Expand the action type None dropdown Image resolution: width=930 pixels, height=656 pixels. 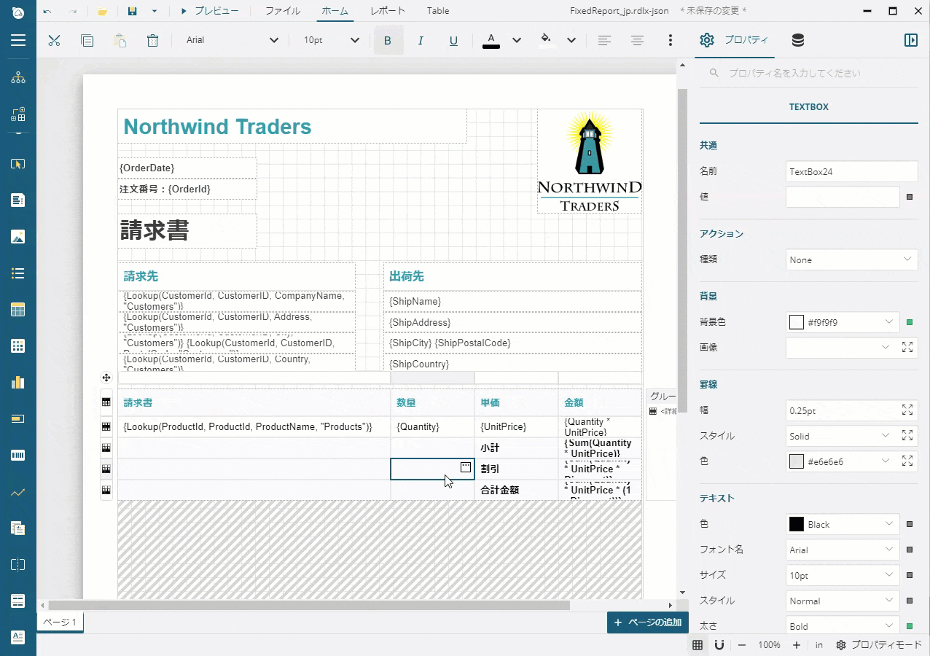[851, 259]
